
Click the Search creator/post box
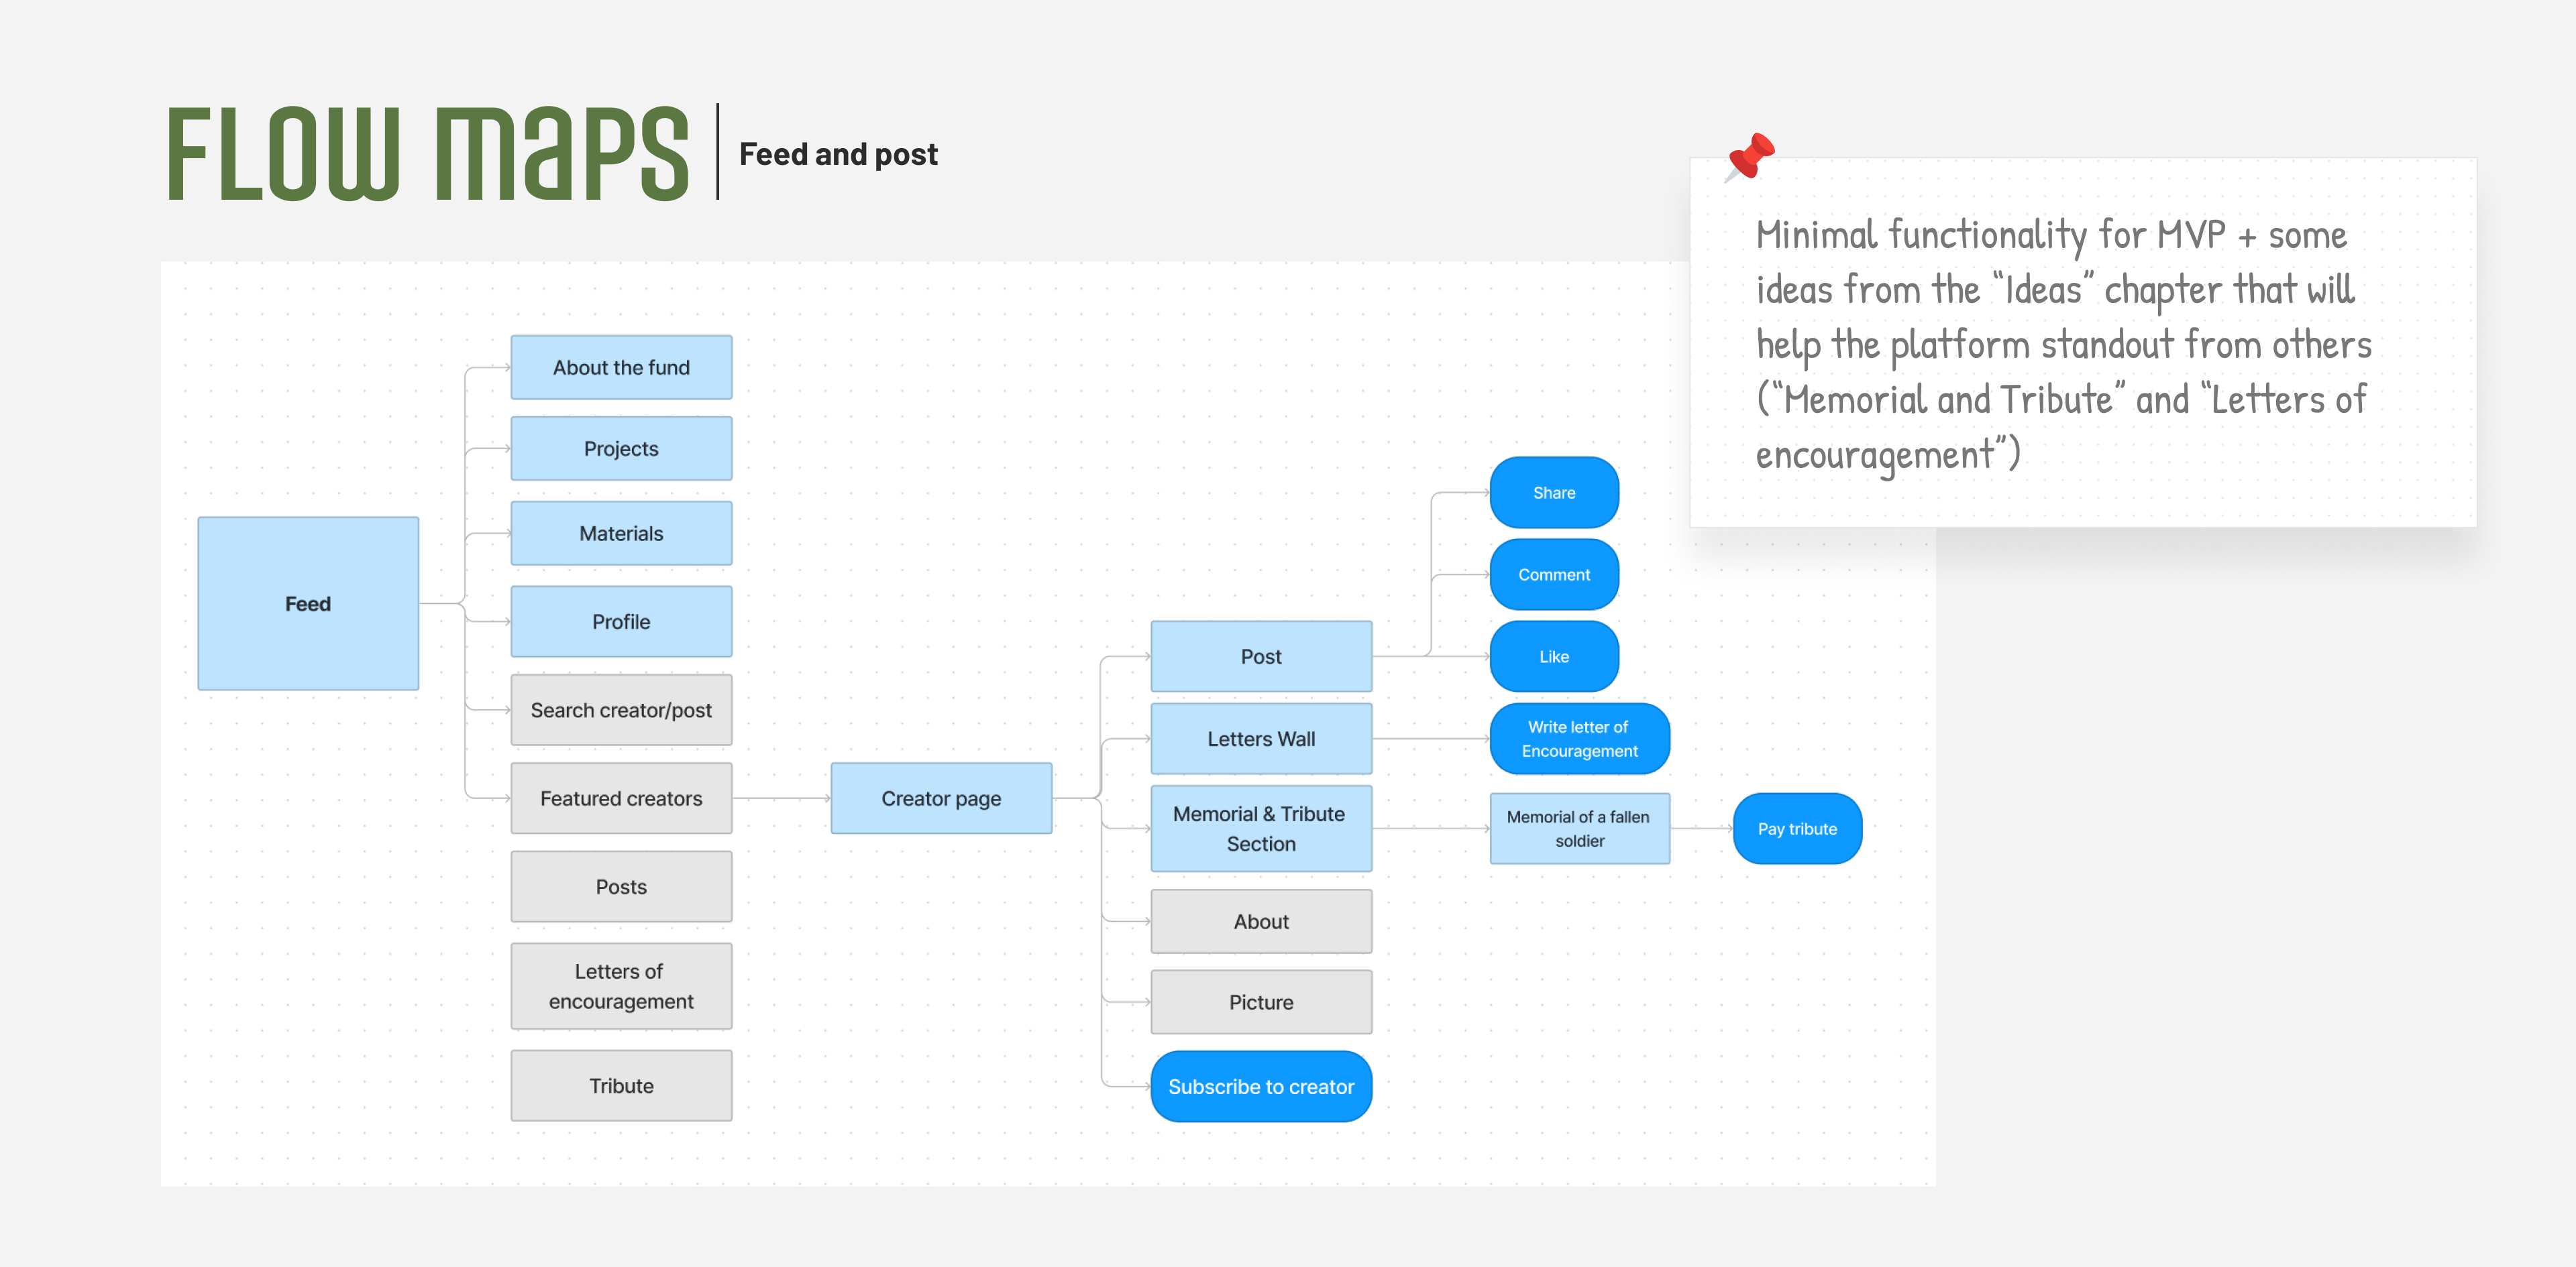621,711
